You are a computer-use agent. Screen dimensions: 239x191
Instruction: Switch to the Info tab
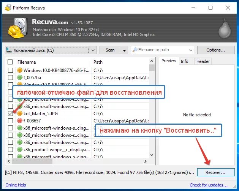pos(184,61)
